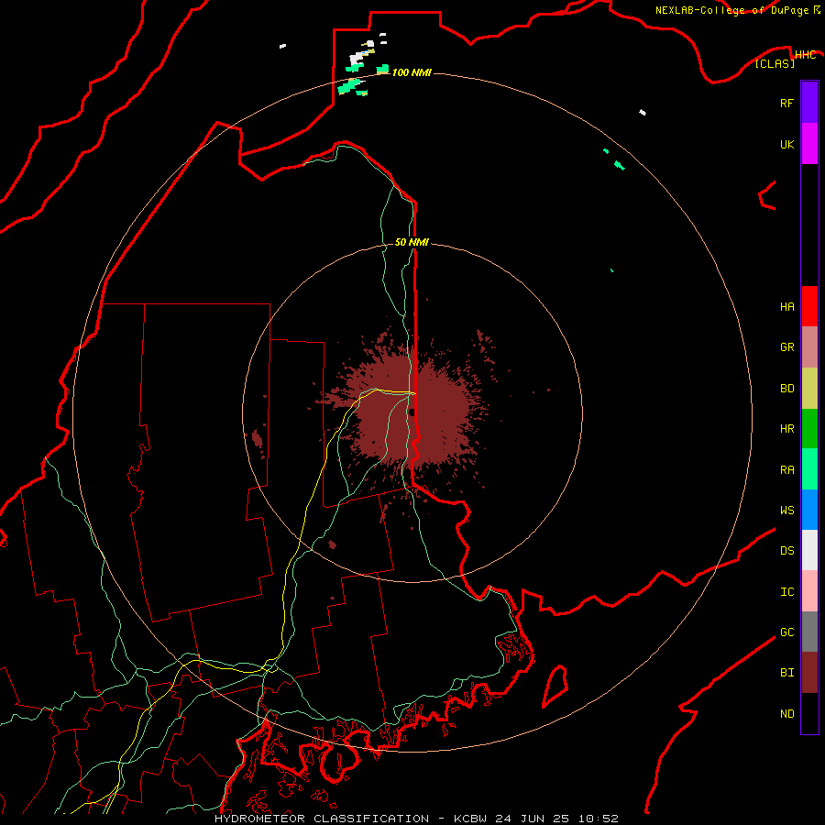Click the GR pink-brown legend swatch
This screenshot has width=825, height=825.
pos(809,347)
